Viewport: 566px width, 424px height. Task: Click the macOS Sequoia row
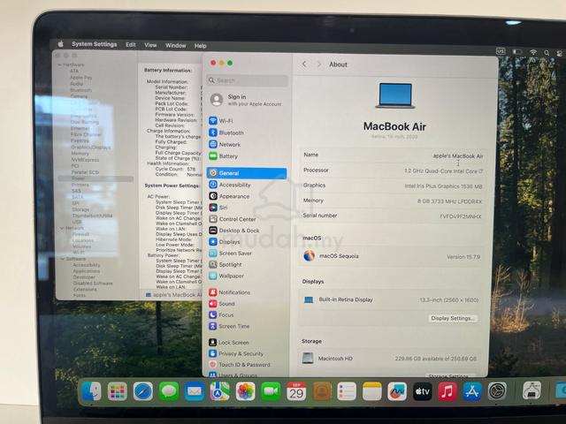(x=391, y=256)
